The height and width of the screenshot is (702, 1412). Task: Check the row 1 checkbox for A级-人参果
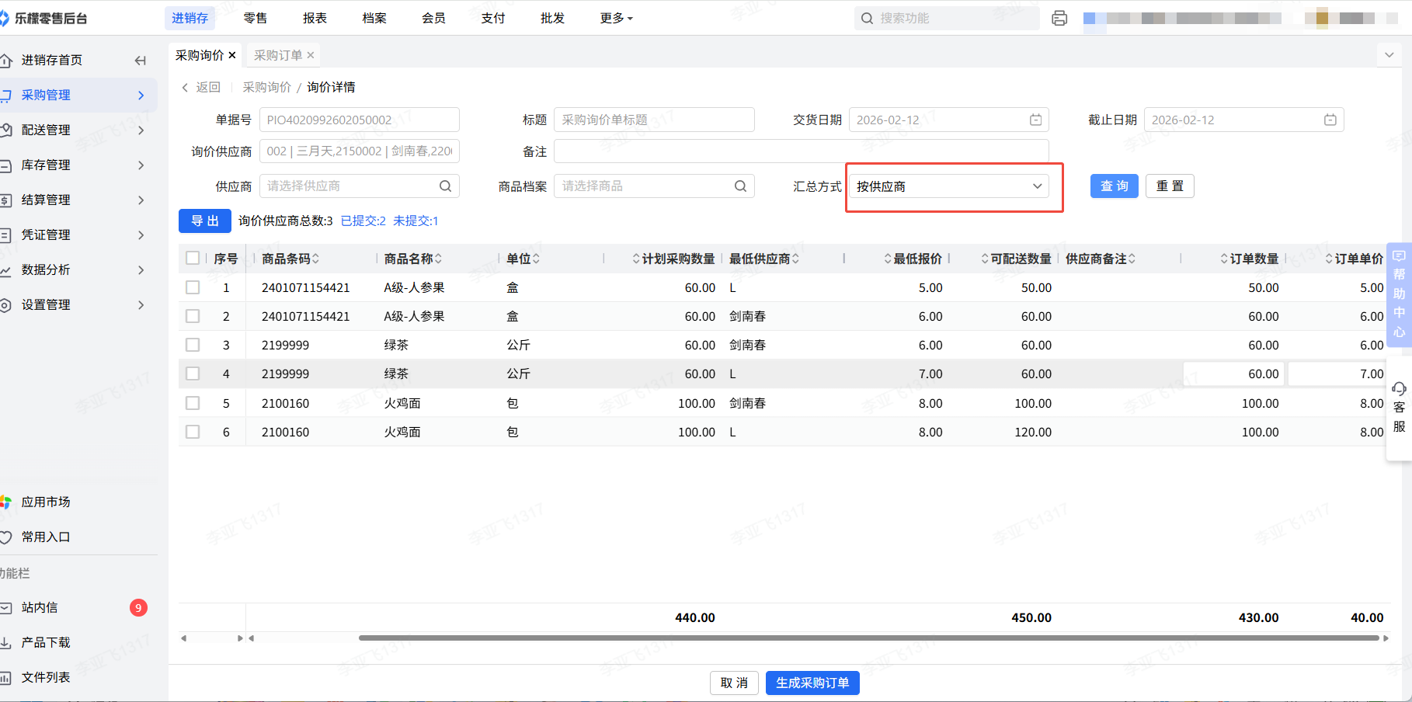[193, 287]
